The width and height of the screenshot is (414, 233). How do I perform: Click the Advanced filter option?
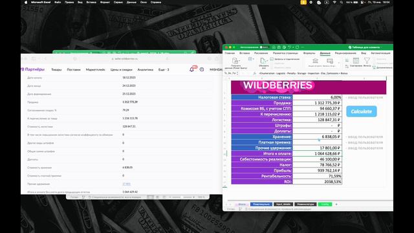point(382,67)
